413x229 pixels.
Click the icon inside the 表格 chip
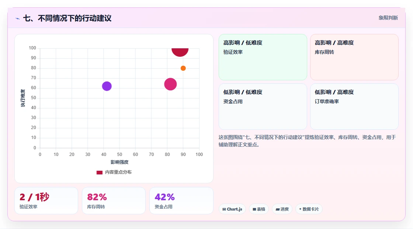pyautogui.click(x=254, y=209)
